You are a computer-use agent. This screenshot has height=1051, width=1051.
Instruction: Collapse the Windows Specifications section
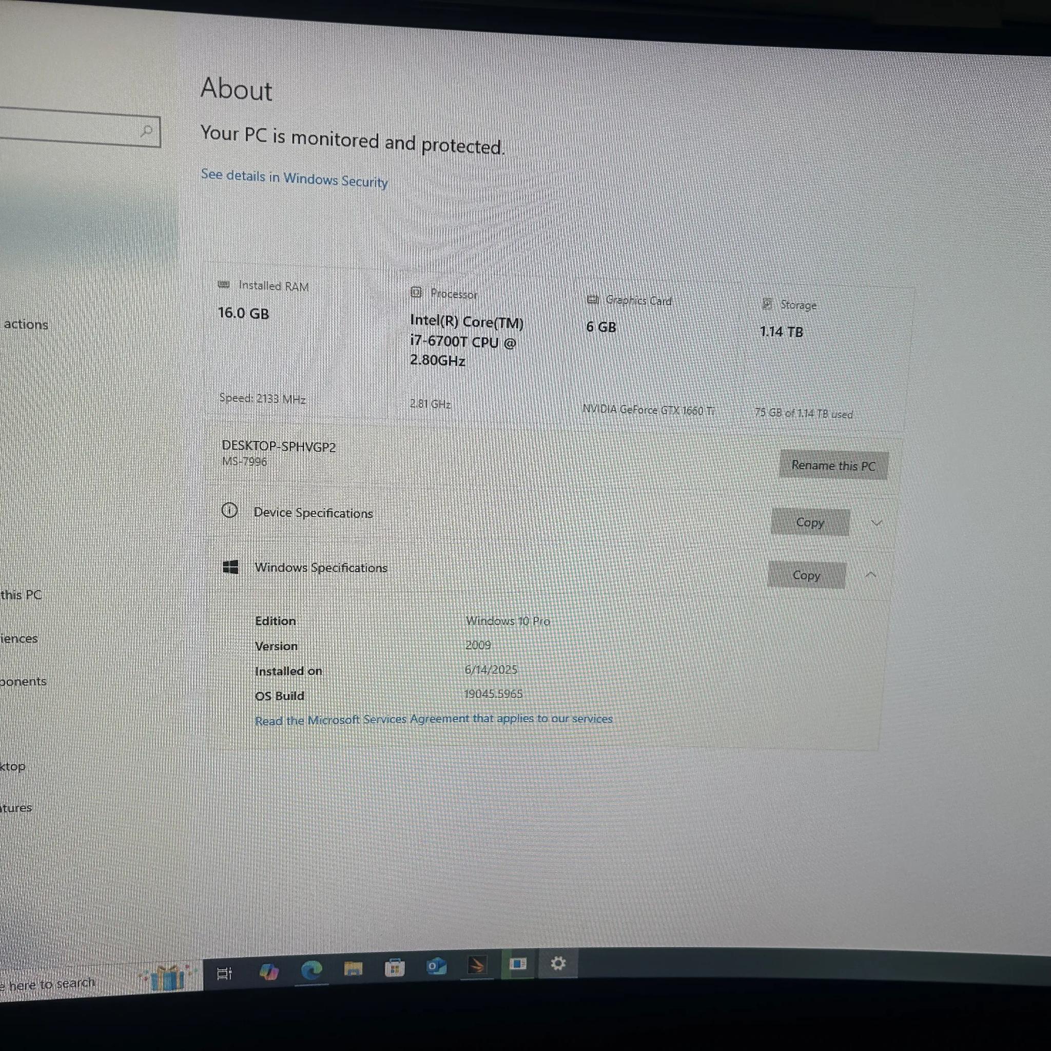pos(870,575)
